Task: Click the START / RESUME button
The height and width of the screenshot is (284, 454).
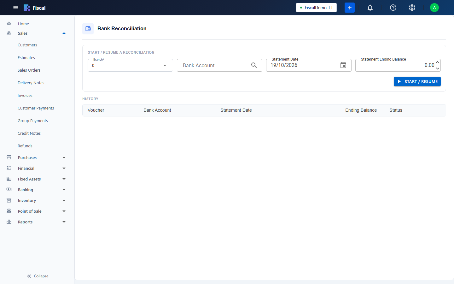Action: (417, 81)
